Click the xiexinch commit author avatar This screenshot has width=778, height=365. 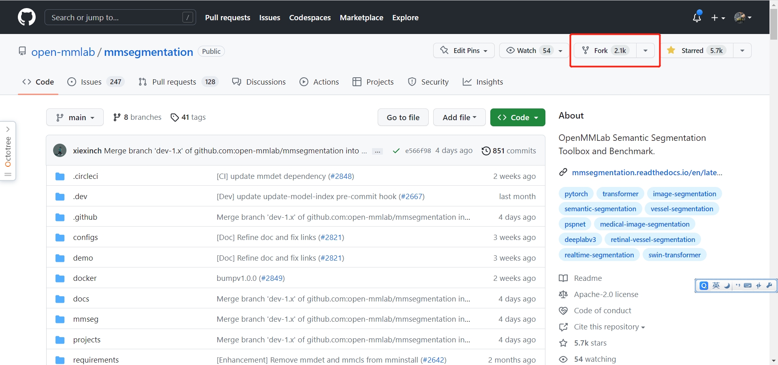tap(60, 151)
